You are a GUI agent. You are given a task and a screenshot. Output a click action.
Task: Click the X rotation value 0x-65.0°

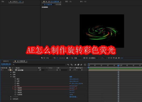[x=72, y=88]
